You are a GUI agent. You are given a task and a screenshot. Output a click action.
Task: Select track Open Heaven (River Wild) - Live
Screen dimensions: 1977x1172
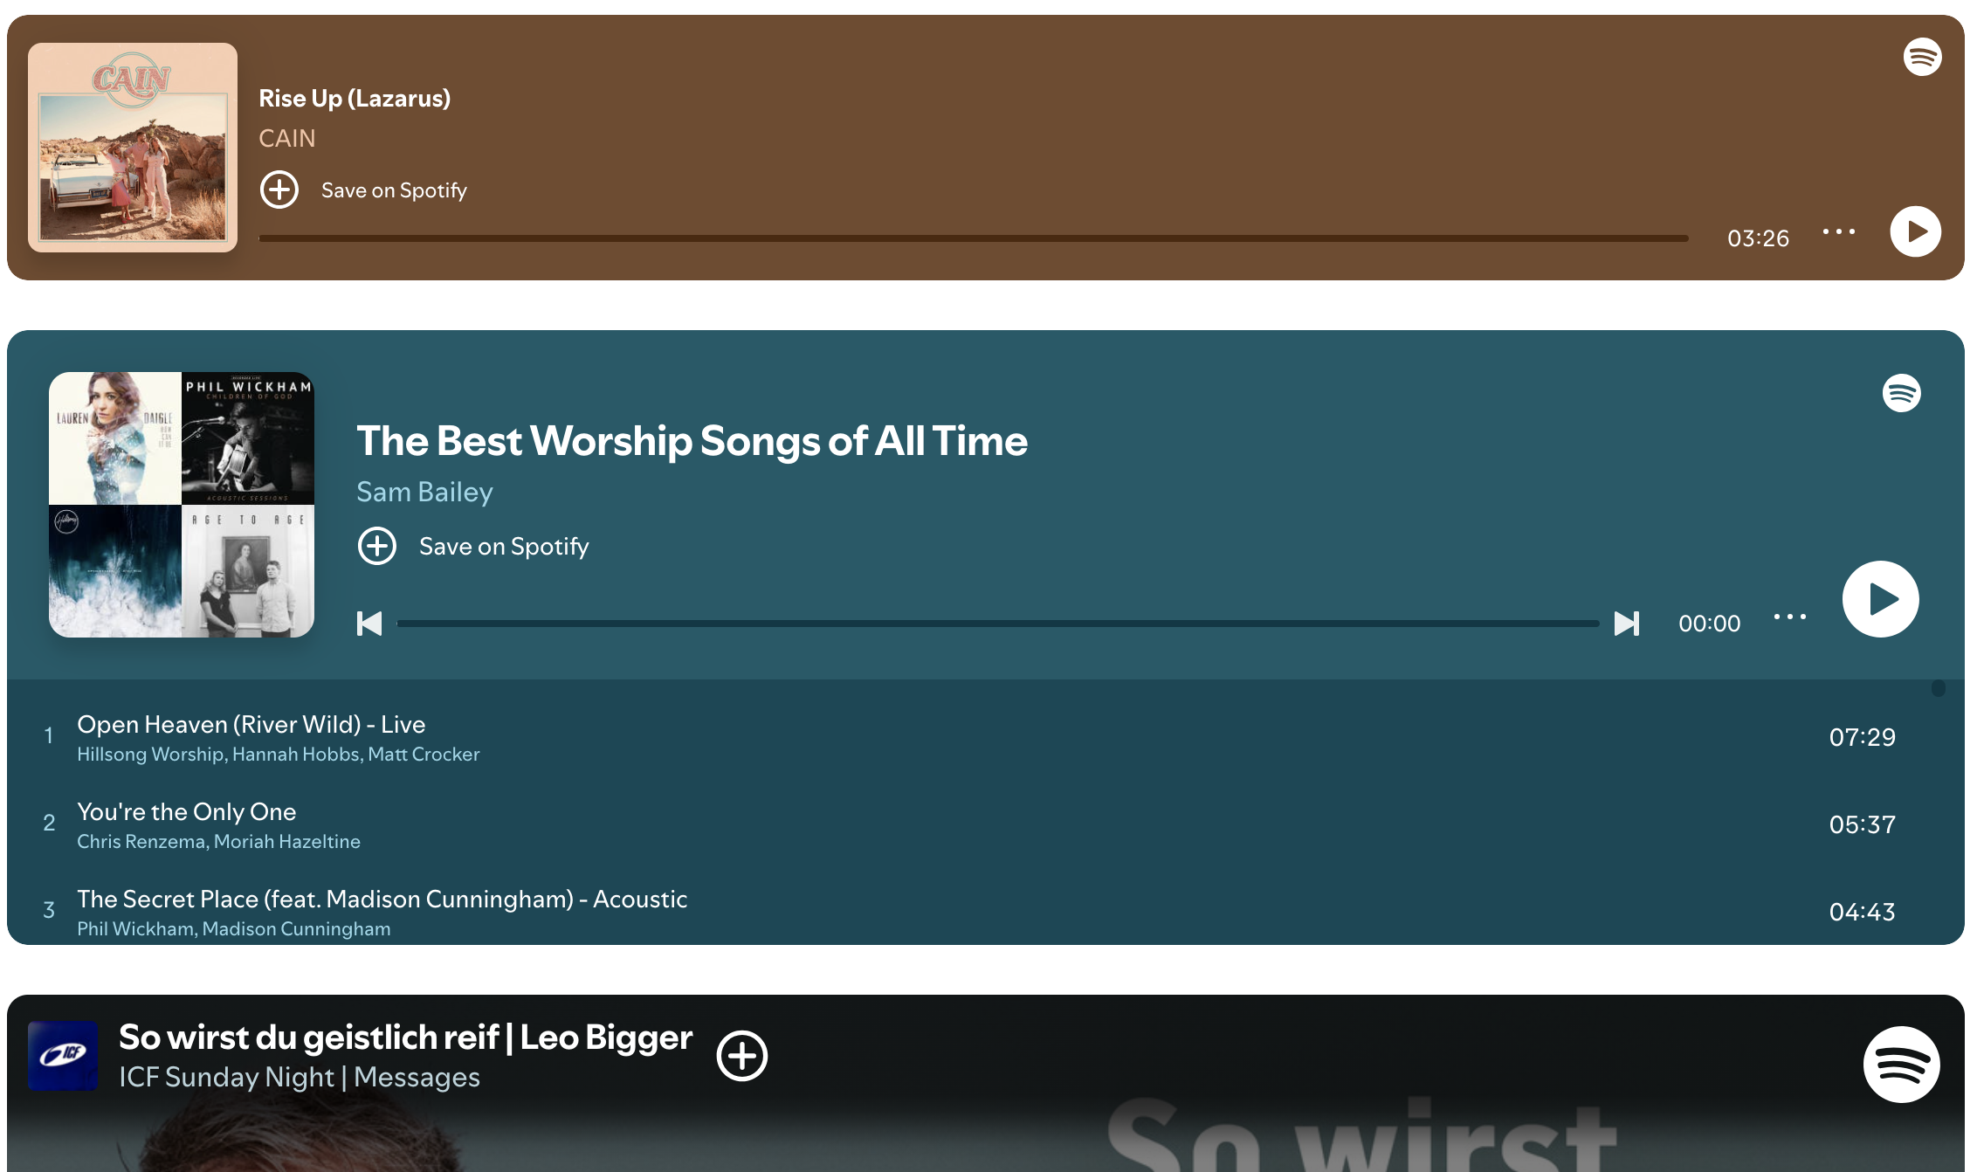coord(251,725)
